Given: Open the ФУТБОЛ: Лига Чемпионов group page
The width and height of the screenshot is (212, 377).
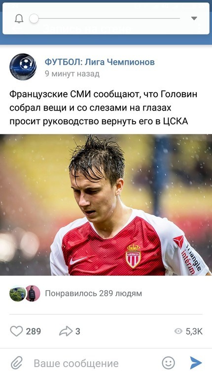Looking at the screenshot, I should (x=100, y=62).
